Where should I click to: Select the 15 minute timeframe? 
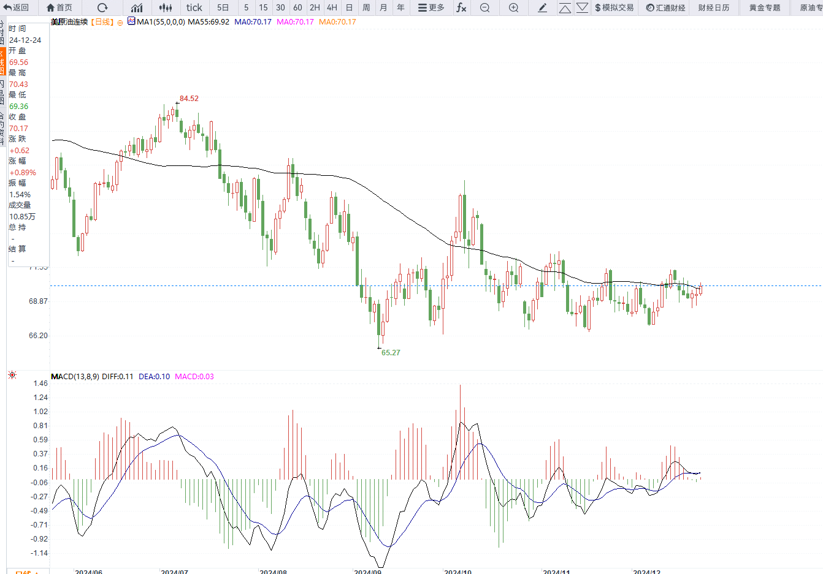point(263,7)
